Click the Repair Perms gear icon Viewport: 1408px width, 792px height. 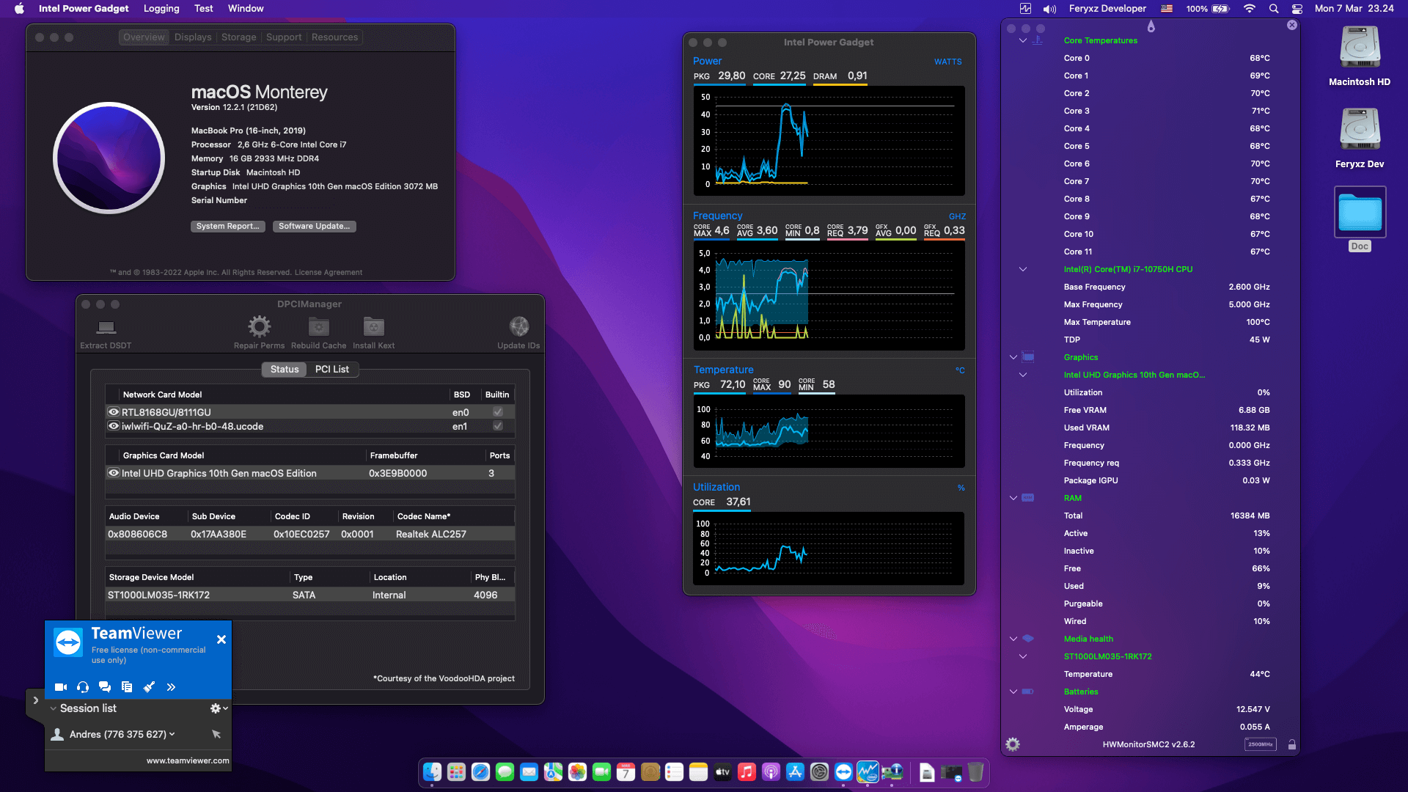click(259, 326)
